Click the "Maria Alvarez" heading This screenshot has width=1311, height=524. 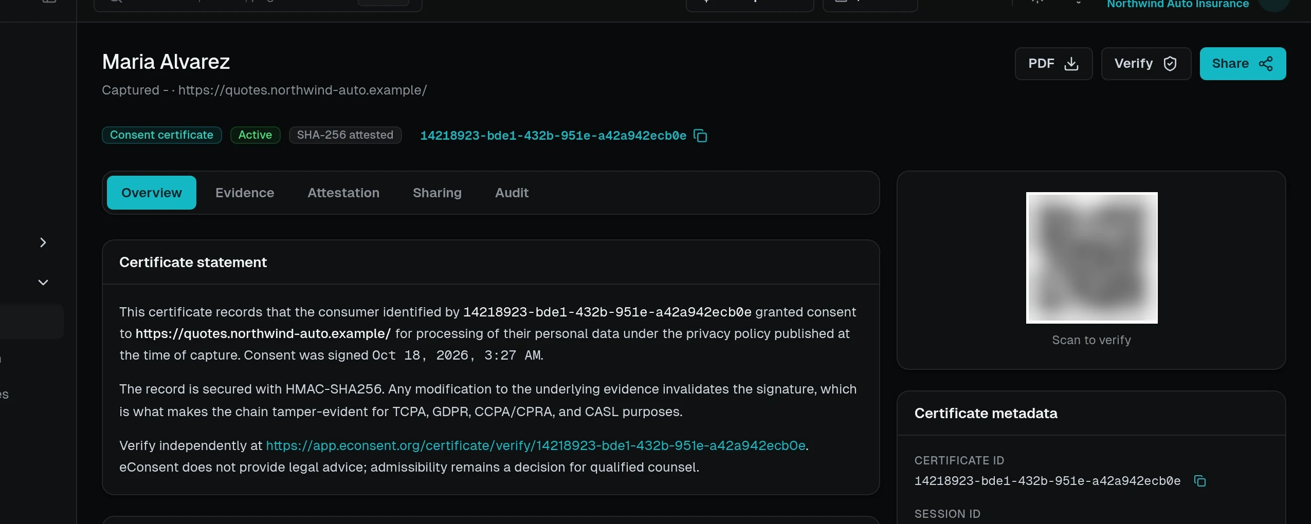[x=166, y=62]
